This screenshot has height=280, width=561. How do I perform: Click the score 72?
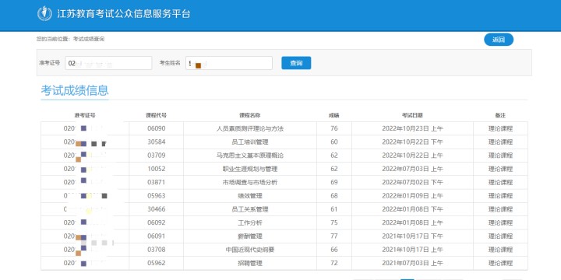tap(334, 263)
